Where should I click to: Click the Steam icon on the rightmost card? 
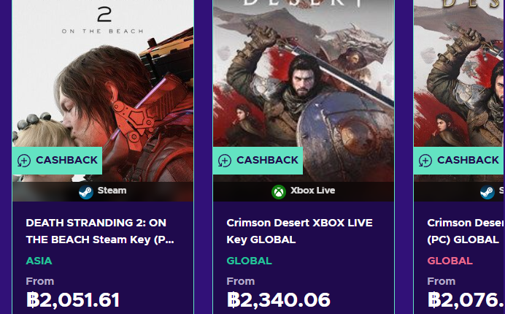coord(487,191)
